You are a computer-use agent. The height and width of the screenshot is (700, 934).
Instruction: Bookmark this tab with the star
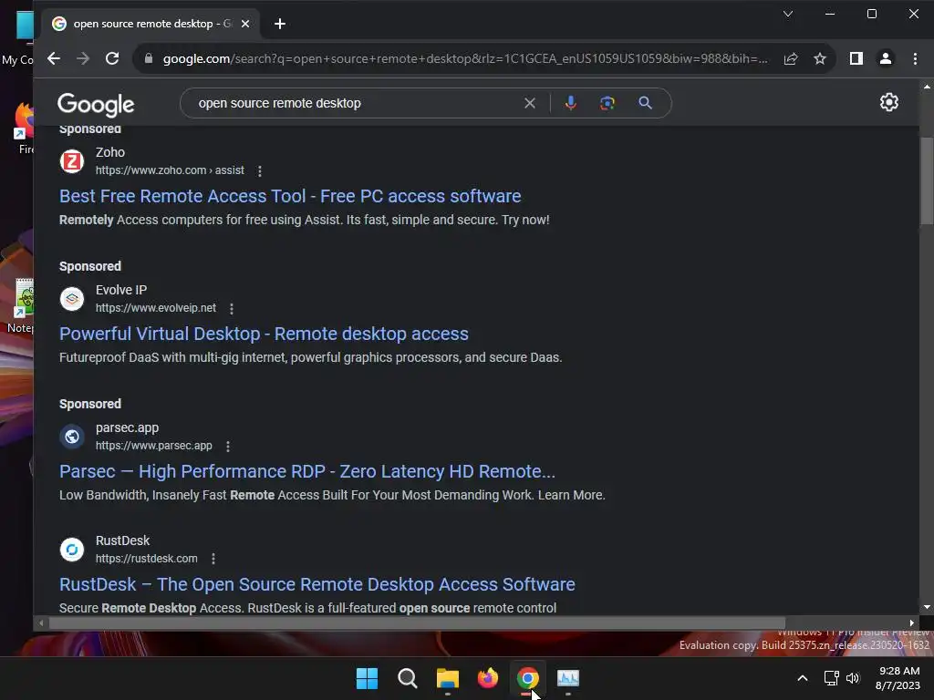tap(820, 58)
